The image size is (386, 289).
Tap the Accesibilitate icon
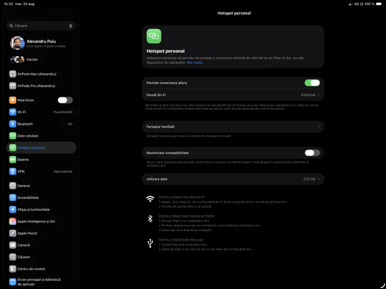pos(13,198)
